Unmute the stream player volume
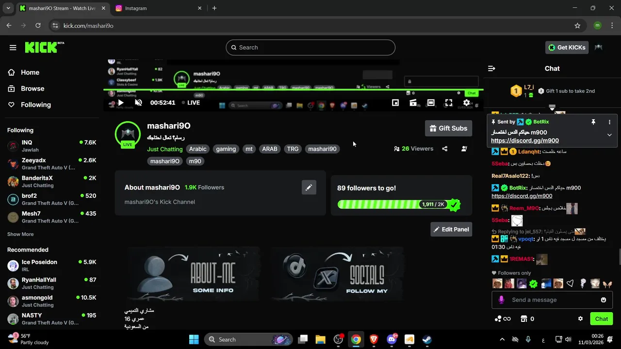 (x=138, y=103)
